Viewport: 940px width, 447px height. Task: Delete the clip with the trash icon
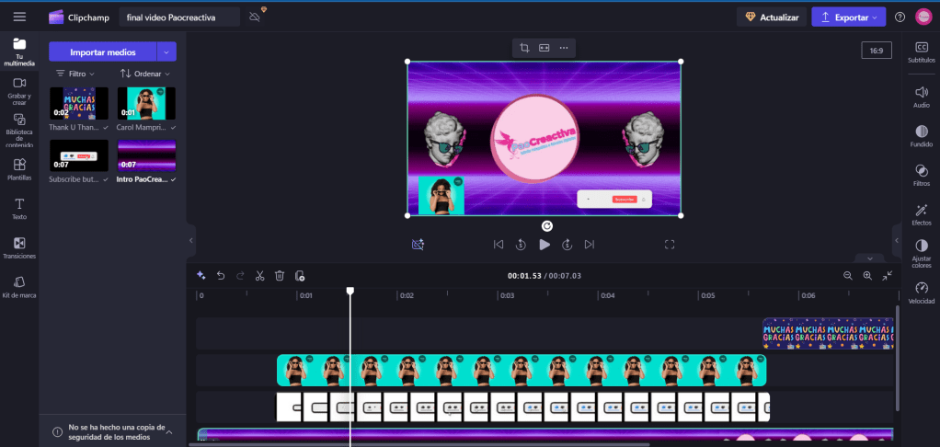coord(280,275)
